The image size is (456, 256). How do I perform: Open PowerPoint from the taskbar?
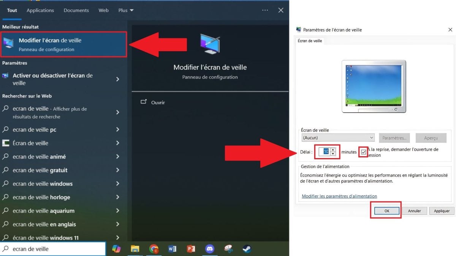tap(191, 249)
